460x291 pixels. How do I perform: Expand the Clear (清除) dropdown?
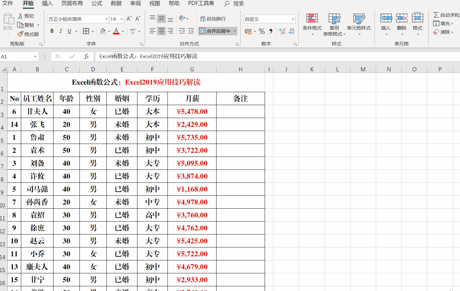click(452, 32)
